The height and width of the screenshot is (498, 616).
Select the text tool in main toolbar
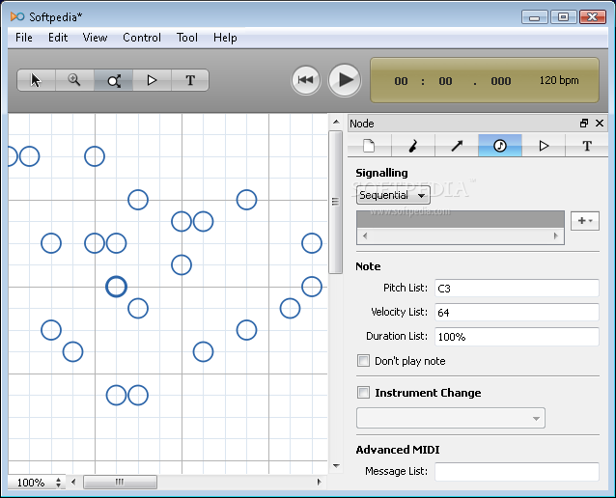click(x=190, y=80)
